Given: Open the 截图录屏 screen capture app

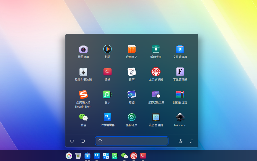Looking at the screenshot, I should click(83, 49).
